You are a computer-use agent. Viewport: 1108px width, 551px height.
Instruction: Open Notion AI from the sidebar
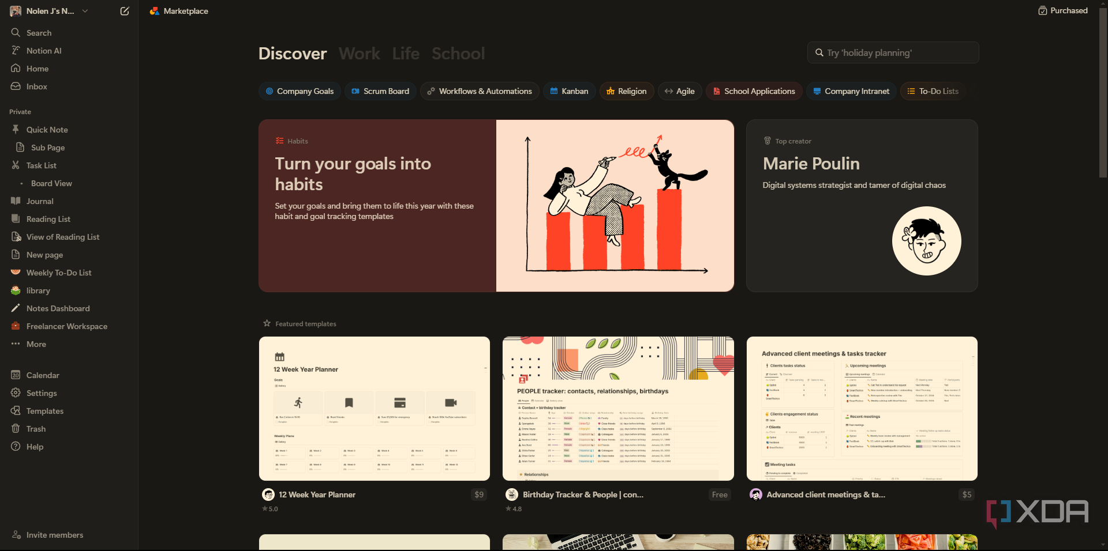(x=69, y=51)
